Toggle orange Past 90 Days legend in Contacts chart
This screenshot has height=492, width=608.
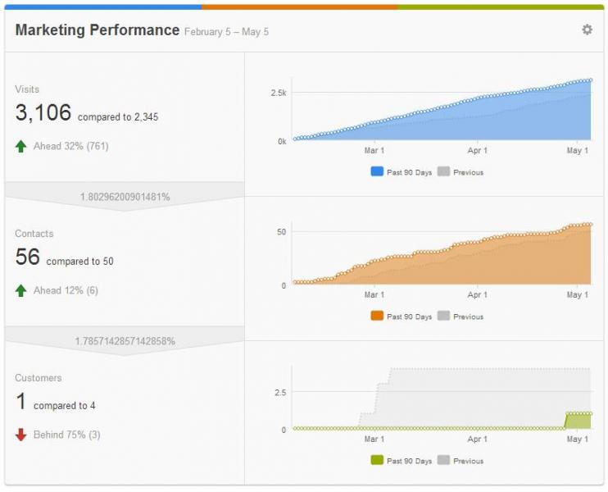click(x=402, y=317)
